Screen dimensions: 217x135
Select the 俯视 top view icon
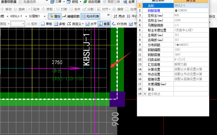click(x=69, y=2)
